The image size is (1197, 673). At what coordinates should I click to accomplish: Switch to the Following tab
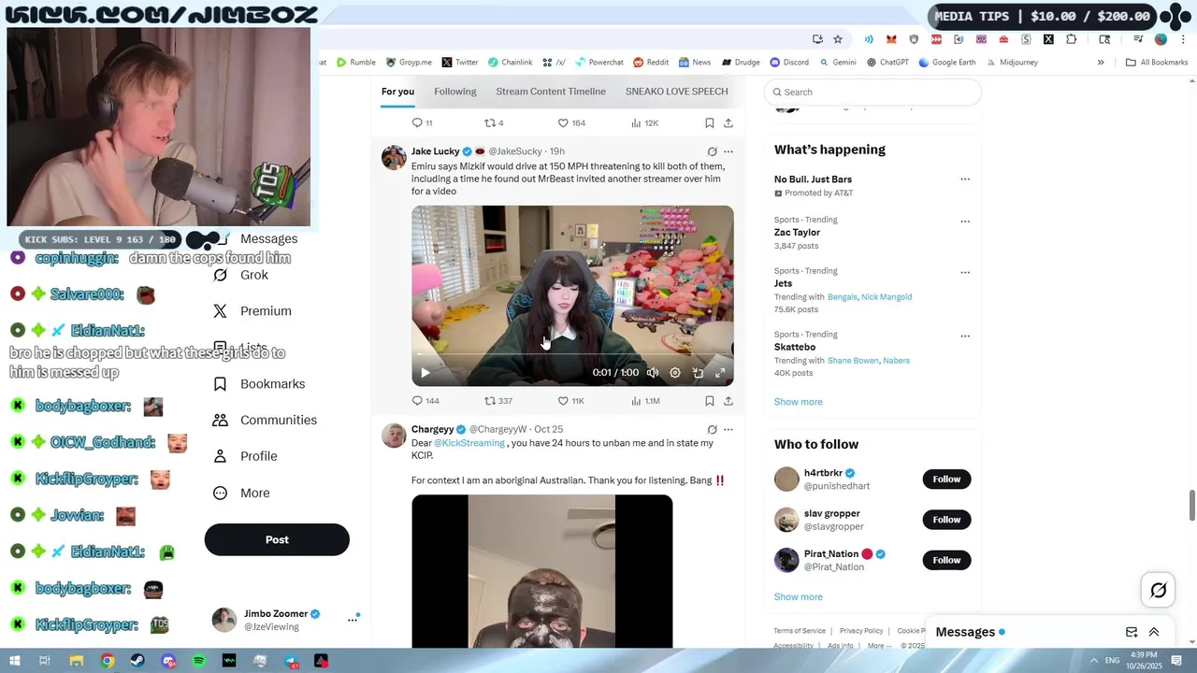click(x=455, y=92)
